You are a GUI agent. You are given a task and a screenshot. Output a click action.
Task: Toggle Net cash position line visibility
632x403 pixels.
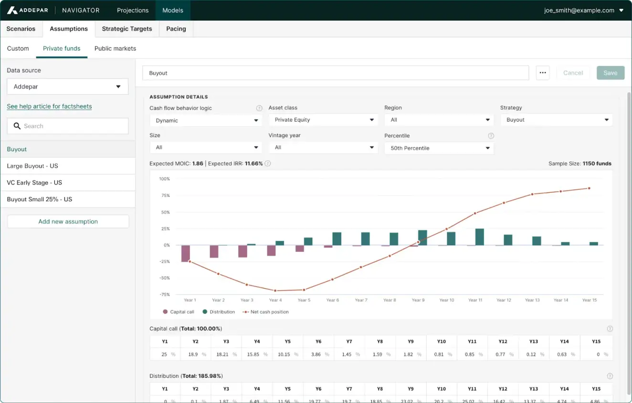click(268, 311)
